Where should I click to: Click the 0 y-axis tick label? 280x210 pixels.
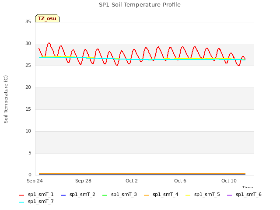[x=30, y=175]
